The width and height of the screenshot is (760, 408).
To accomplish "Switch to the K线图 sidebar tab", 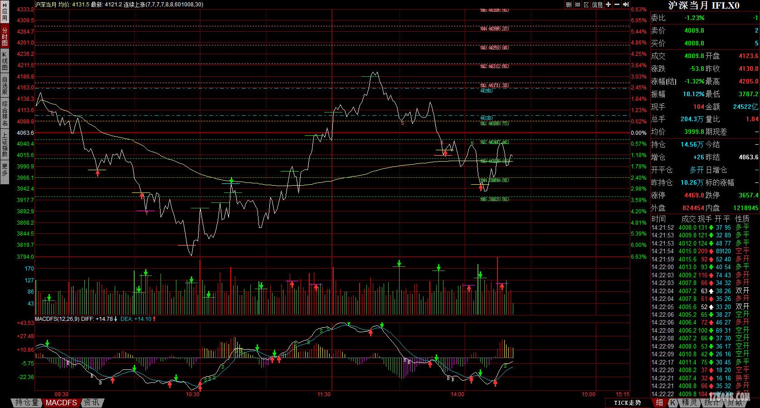I will click(x=5, y=61).
